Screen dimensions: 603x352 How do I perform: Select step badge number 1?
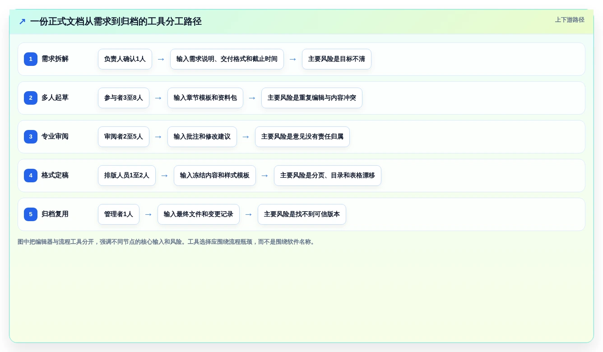(31, 59)
